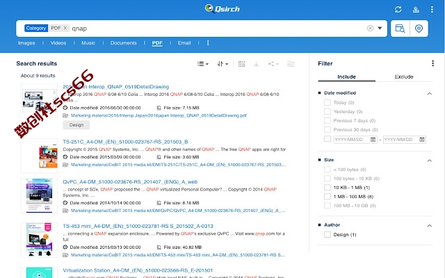Check the custom date range checkbox
445x278 pixels.
(327, 139)
